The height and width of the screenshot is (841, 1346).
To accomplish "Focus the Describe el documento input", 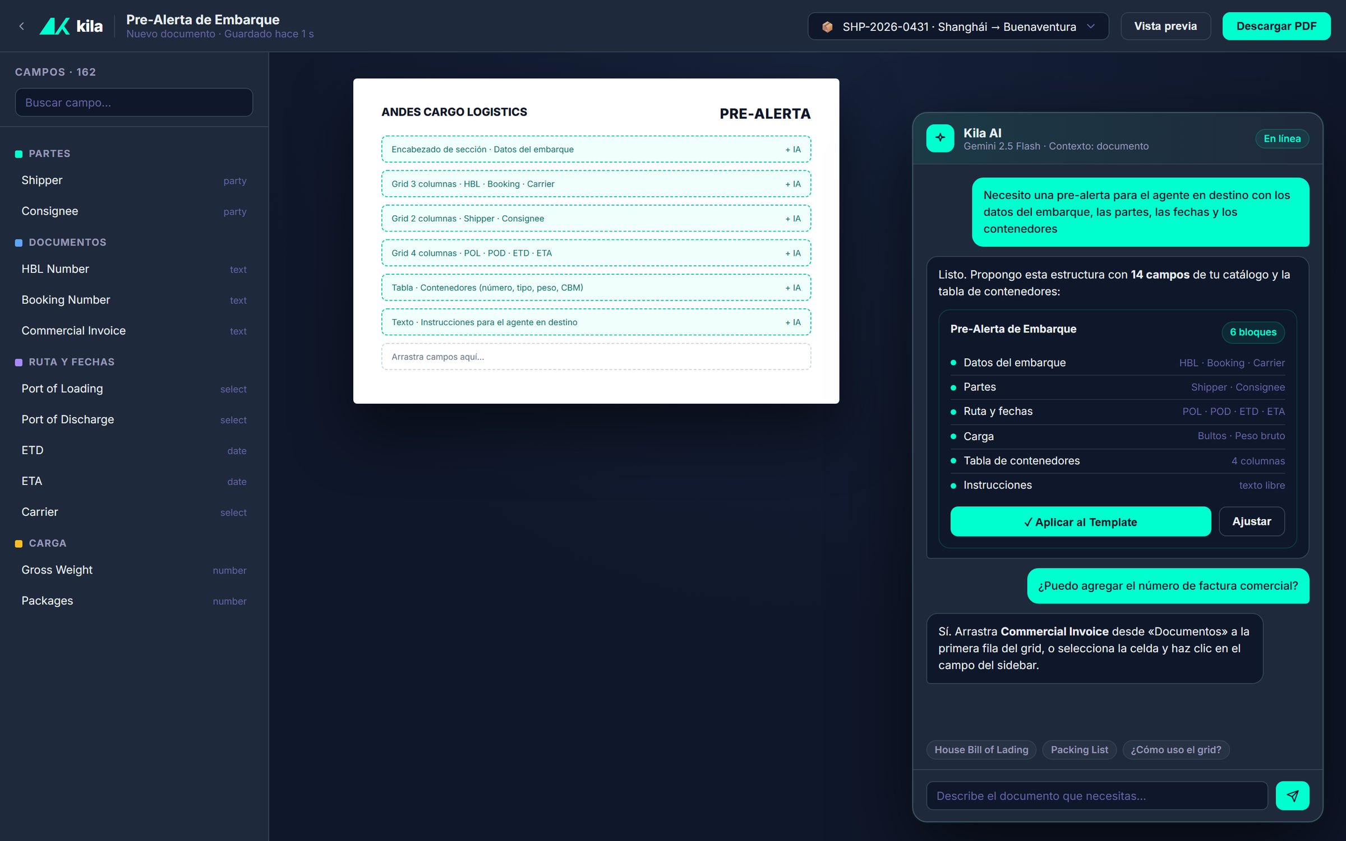I will point(1097,796).
